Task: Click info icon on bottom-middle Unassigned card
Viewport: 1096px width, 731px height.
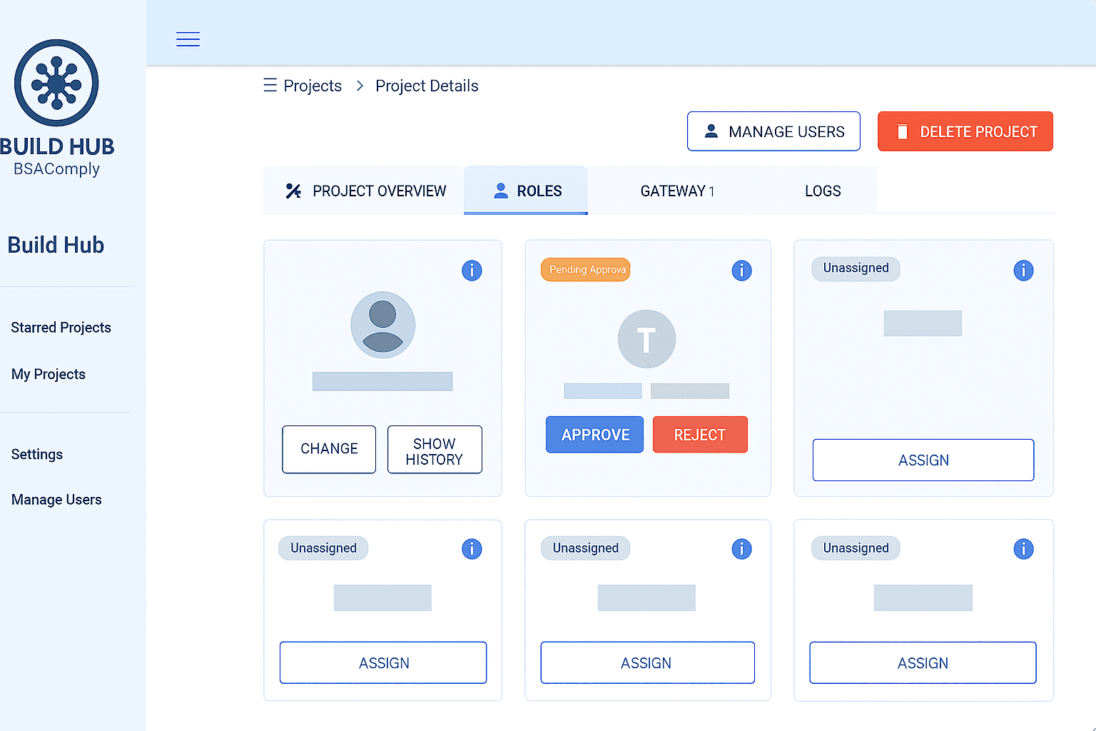Action: (741, 549)
